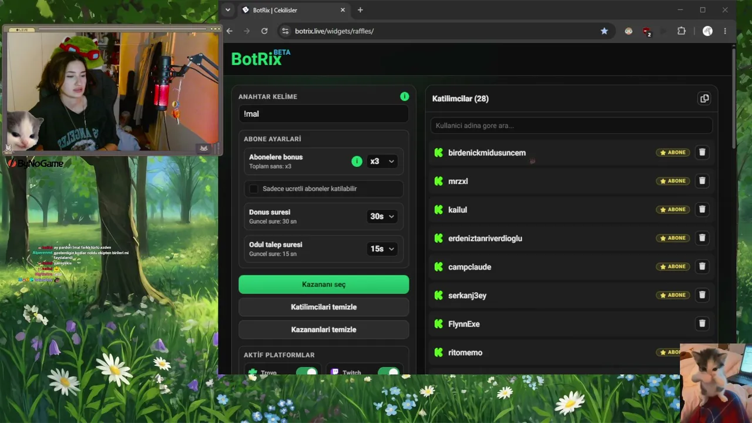The image size is (752, 423).
Task: Click the ABONE badge on campclaude row
Action: pos(673,267)
